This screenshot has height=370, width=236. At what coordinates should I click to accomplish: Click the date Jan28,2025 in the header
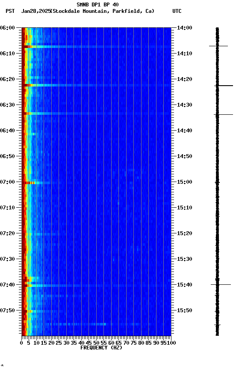click(x=36, y=11)
